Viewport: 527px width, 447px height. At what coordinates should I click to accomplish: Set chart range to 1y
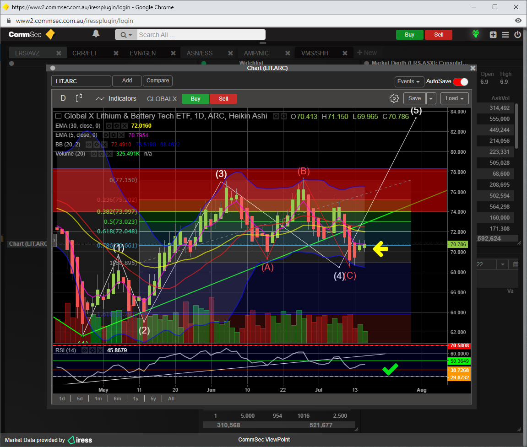coord(136,399)
